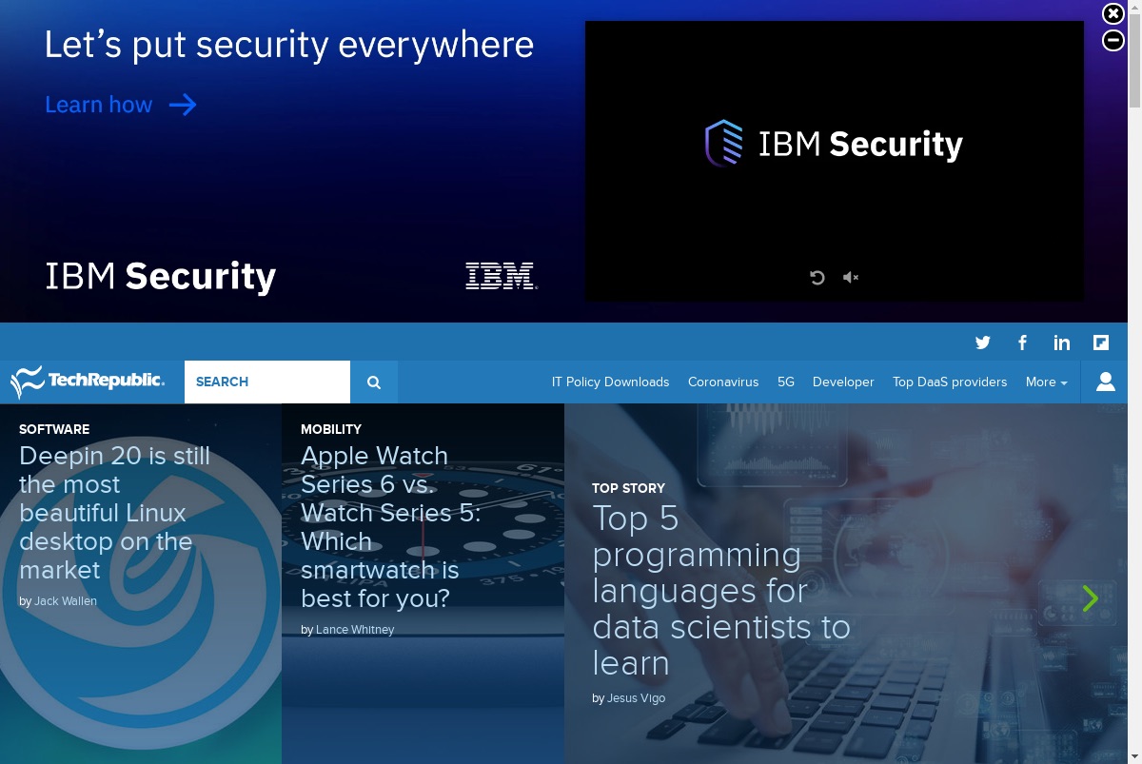The height and width of the screenshot is (764, 1142).
Task: Replay the IBM Security video
Action: [817, 278]
